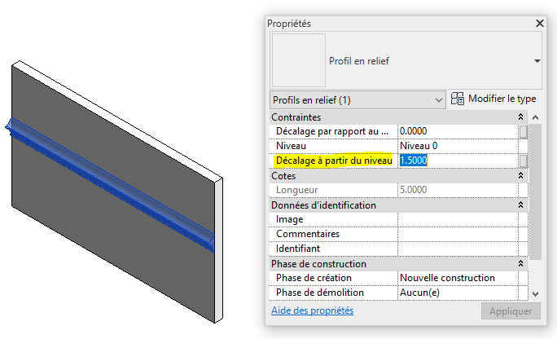Click the Modifier le type icon
This screenshot has width=557, height=339.
point(458,99)
